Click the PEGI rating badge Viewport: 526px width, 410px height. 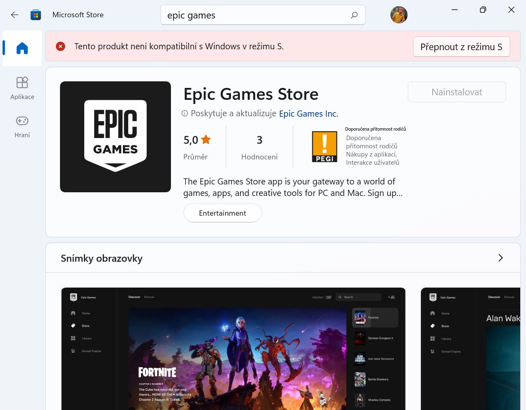tap(325, 147)
